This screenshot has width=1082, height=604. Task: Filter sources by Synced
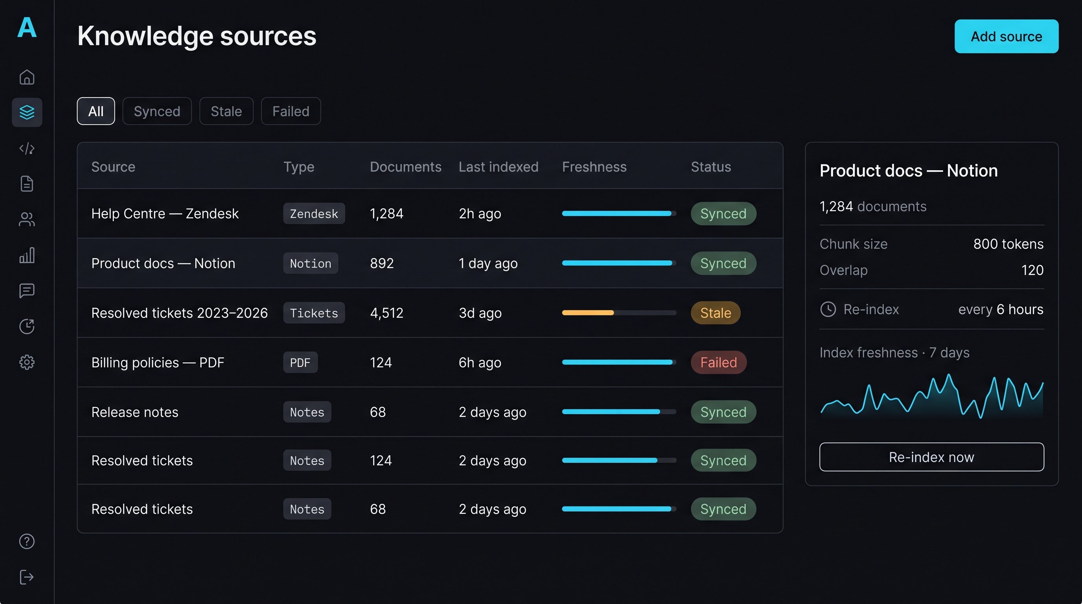point(157,111)
